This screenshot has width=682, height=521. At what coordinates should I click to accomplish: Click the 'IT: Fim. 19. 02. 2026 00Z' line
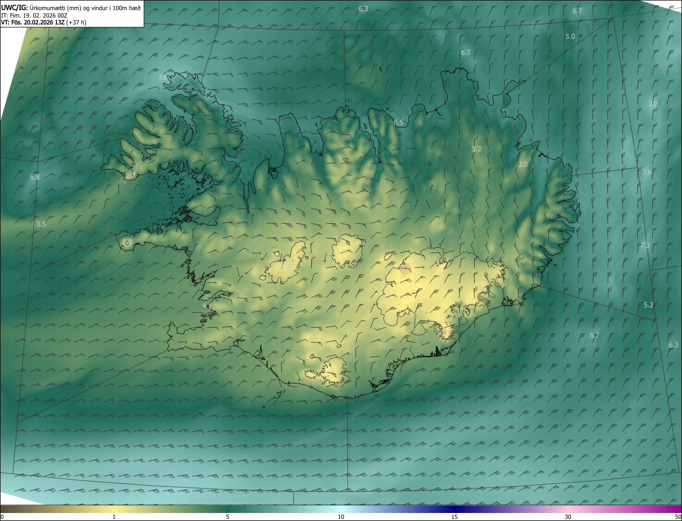[35, 15]
